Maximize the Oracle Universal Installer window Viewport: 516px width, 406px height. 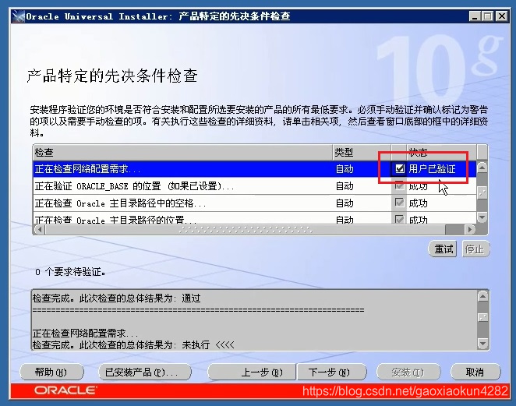(x=488, y=16)
